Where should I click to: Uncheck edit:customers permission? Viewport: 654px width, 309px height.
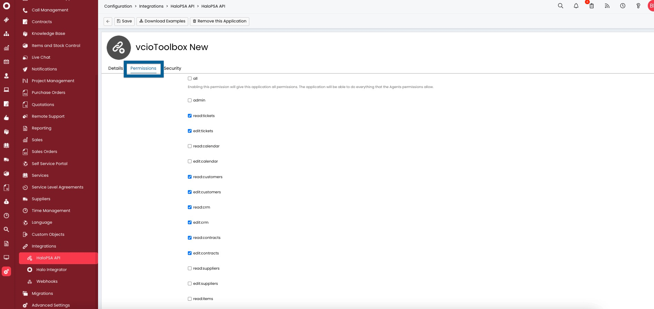pos(190,192)
